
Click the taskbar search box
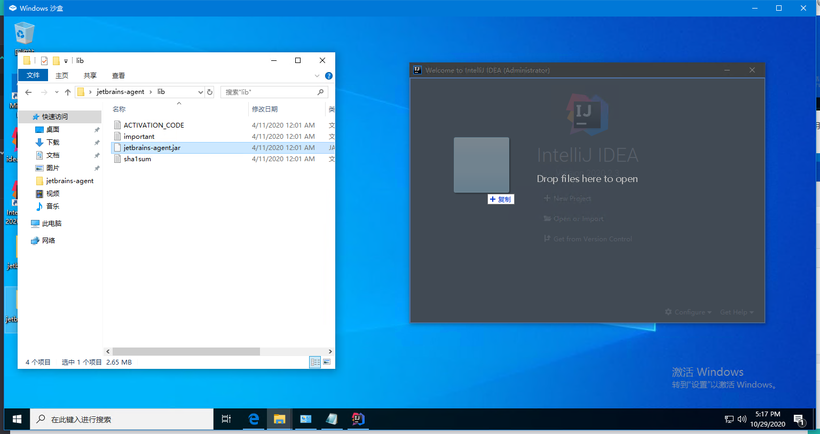point(122,419)
